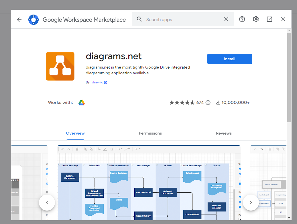This screenshot has width=297, height=224.
Task: Select the central flowchart screenshot
Action: click(149, 183)
